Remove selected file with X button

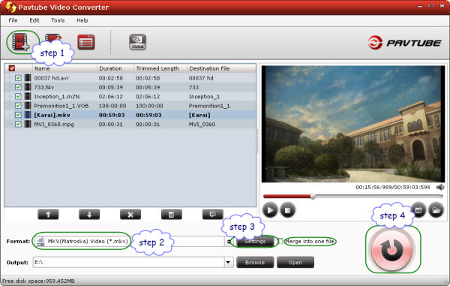coord(130,214)
